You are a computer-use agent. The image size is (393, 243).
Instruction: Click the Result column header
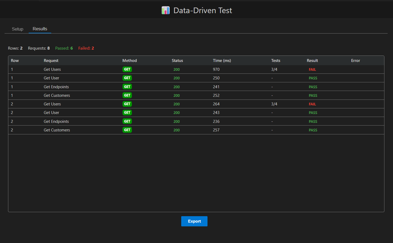(312, 61)
